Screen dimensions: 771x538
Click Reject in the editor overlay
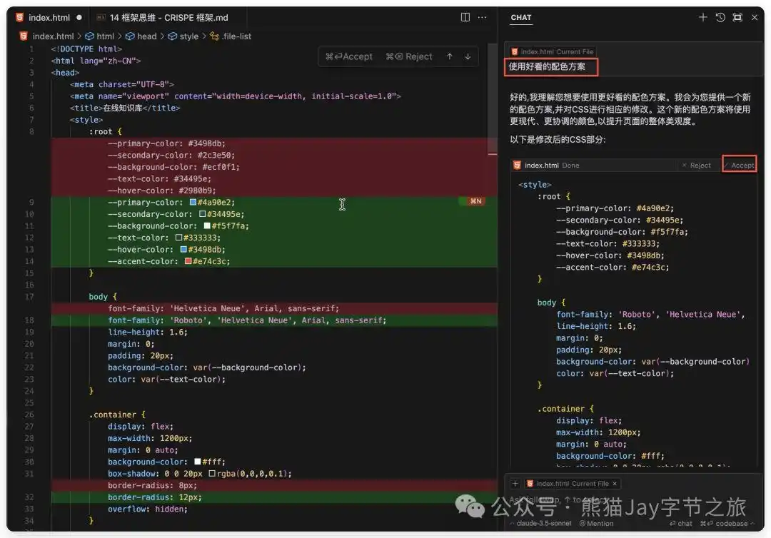tap(408, 56)
